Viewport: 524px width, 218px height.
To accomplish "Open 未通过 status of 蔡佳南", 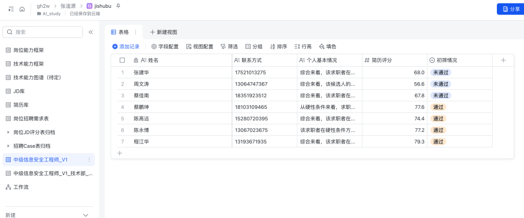I will point(441,96).
